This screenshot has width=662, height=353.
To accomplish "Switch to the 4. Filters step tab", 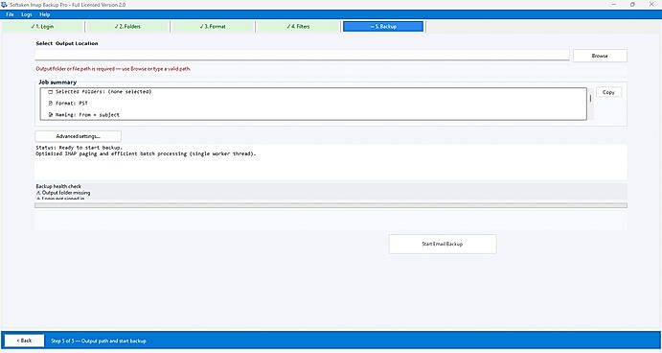I will [298, 26].
